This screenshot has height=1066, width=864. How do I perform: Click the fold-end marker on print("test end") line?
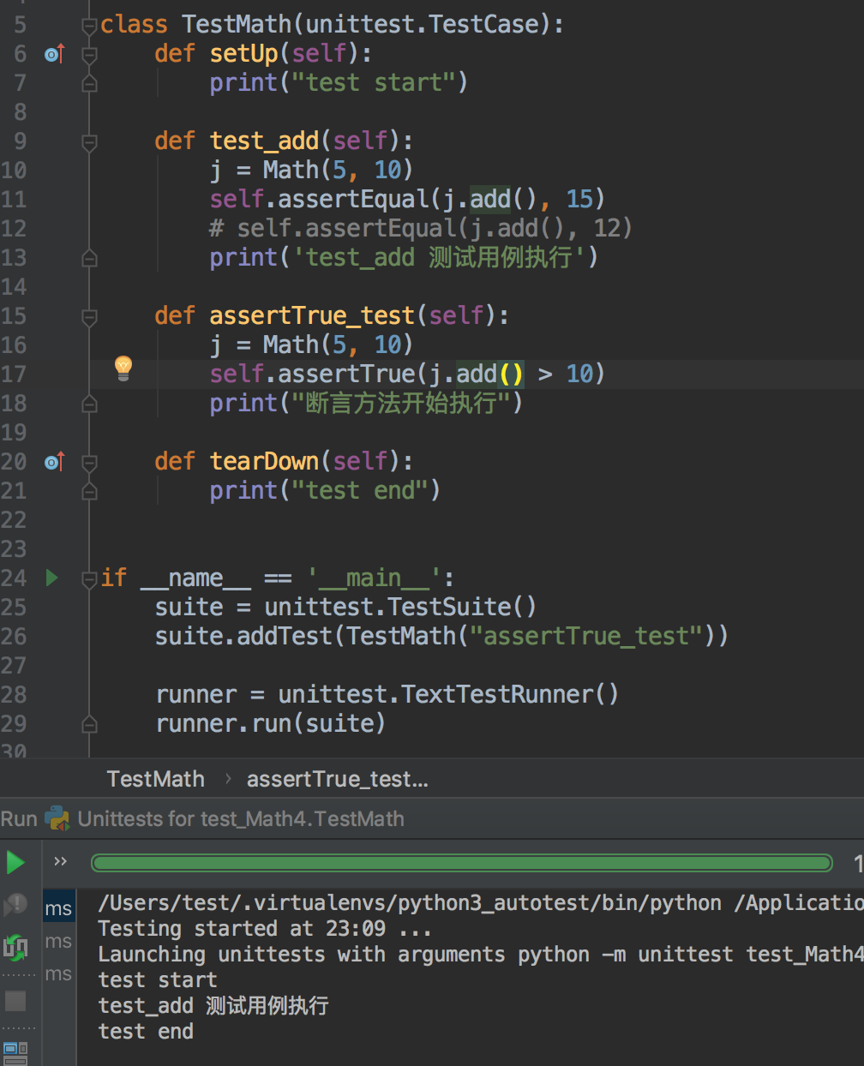coord(89,492)
